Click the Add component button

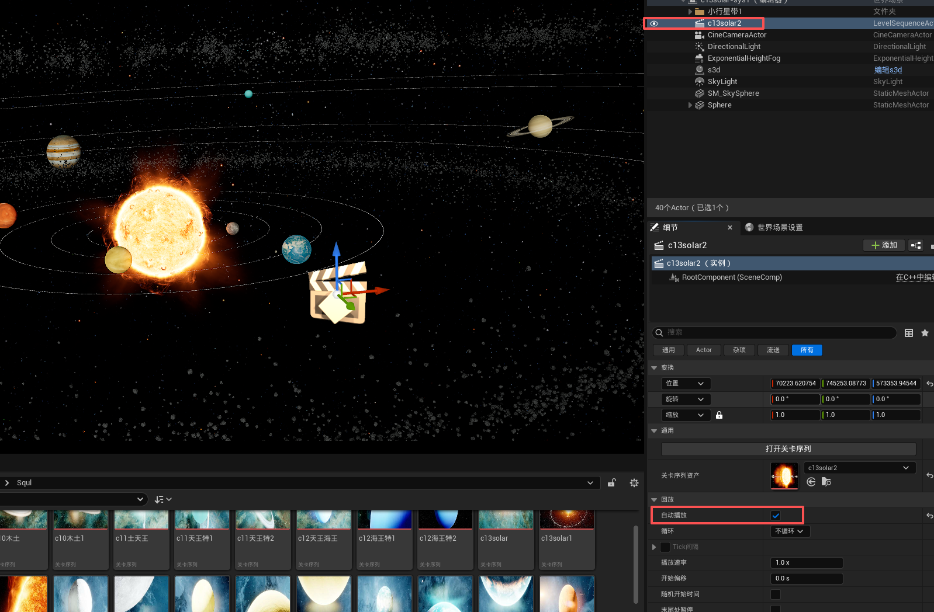884,245
